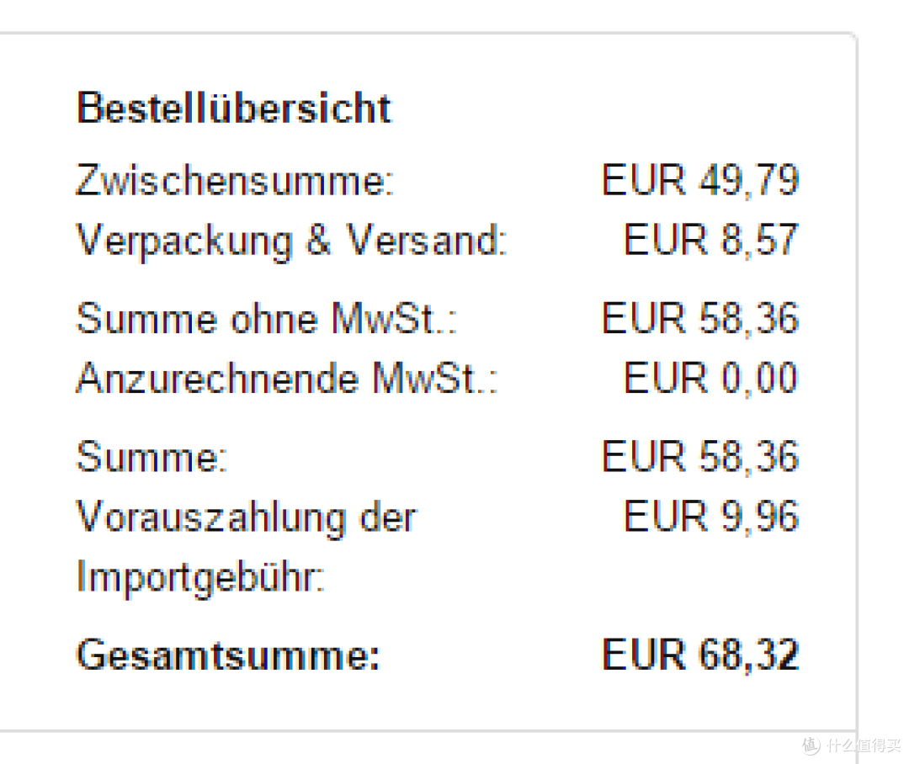Click the Importgebühr: text
This screenshot has height=764, width=909.
point(200,578)
